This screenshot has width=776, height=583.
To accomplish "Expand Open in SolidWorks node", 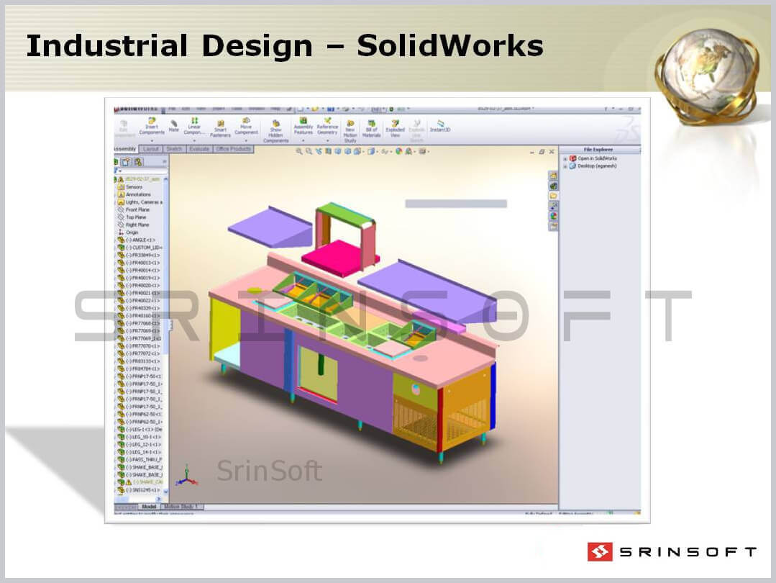I will point(565,158).
